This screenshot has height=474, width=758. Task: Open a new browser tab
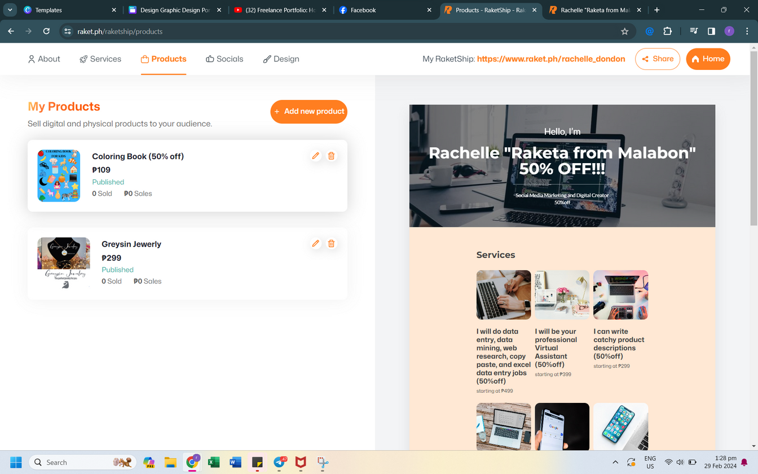tap(657, 10)
